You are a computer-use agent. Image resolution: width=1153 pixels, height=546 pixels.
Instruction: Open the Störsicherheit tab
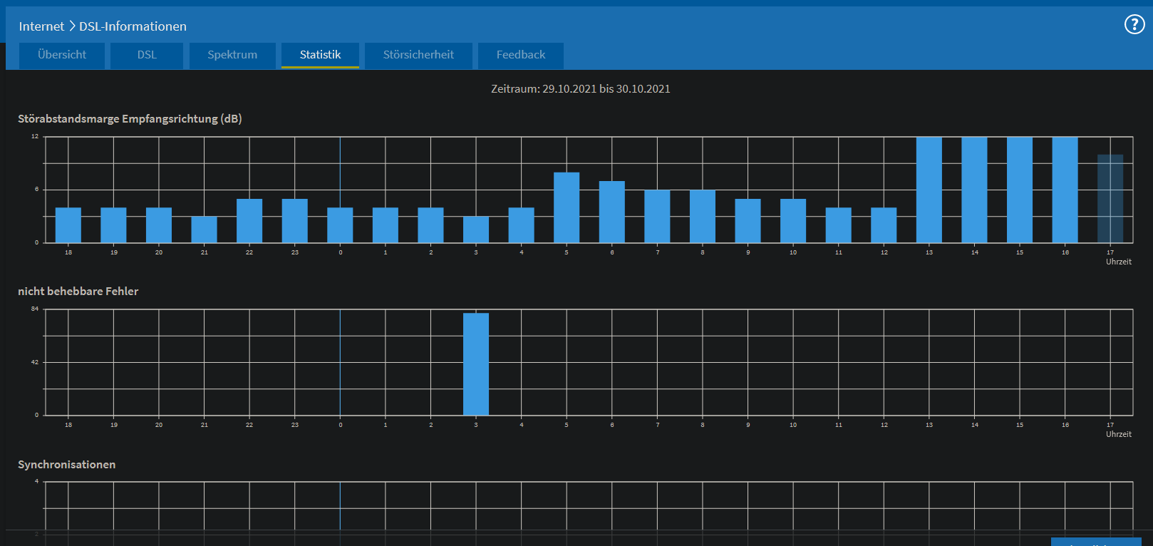coord(418,55)
